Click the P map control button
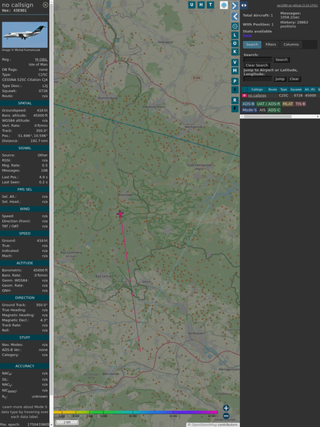The width and height of the screenshot is (320, 427). pyautogui.click(x=235, y=81)
